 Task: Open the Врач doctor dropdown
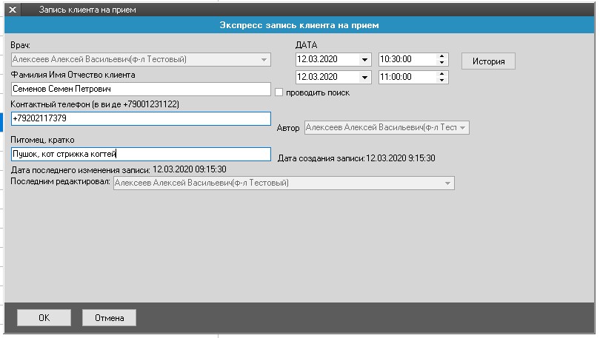[264, 60]
